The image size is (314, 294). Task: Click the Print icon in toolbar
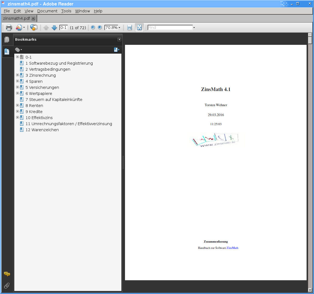pyautogui.click(x=9, y=28)
